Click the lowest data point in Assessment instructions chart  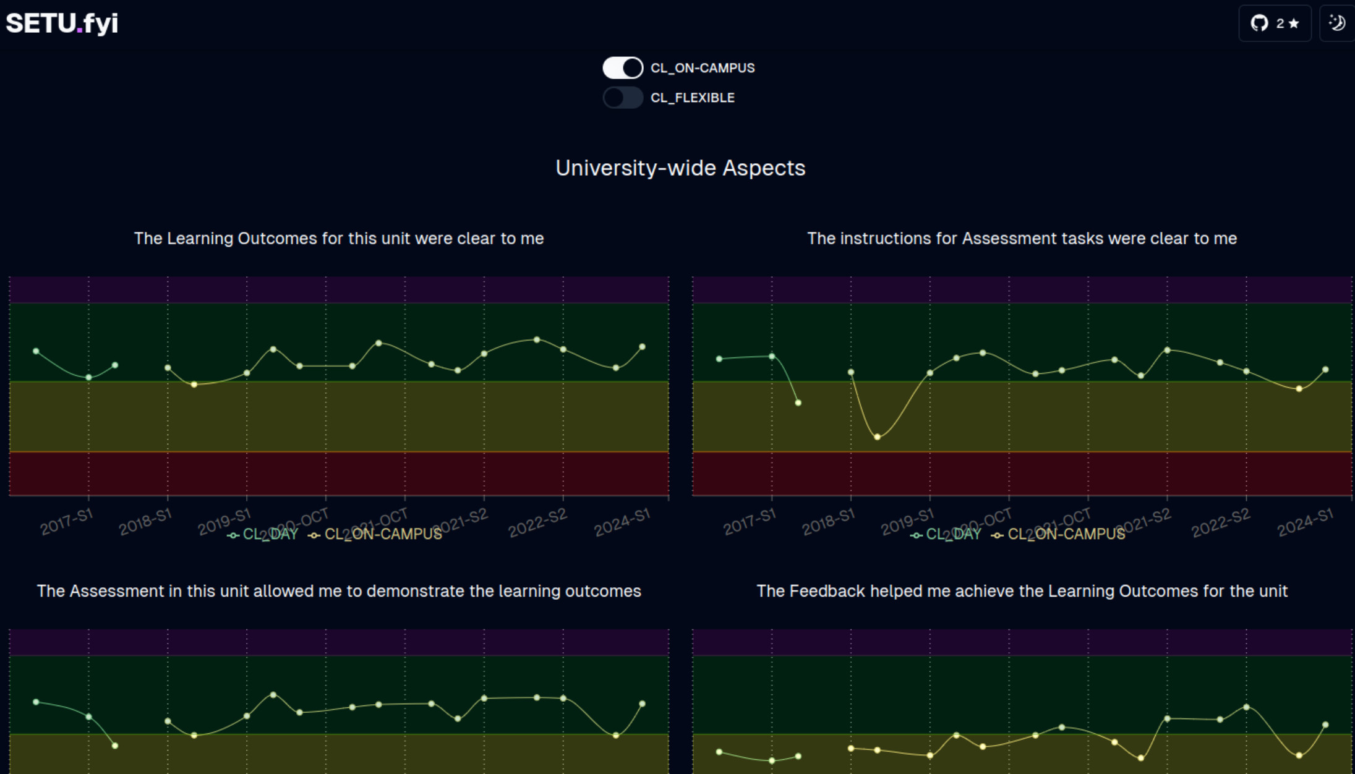point(877,437)
